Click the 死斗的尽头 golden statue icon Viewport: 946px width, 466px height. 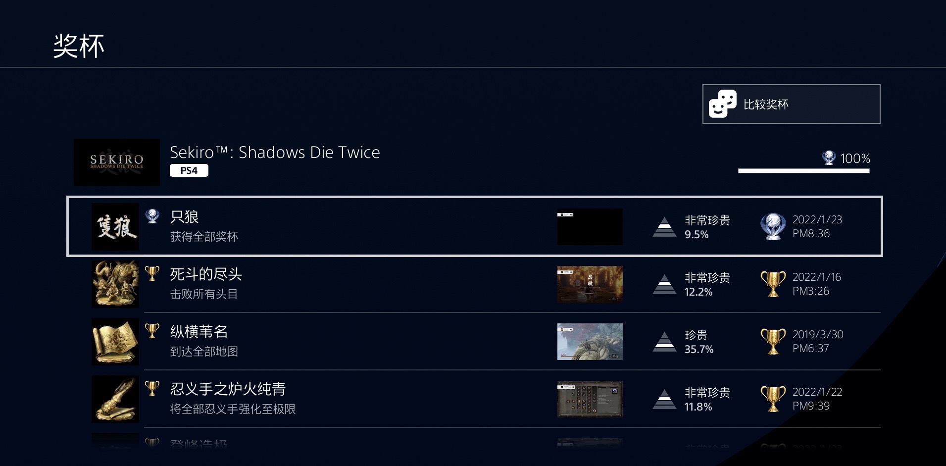115,284
